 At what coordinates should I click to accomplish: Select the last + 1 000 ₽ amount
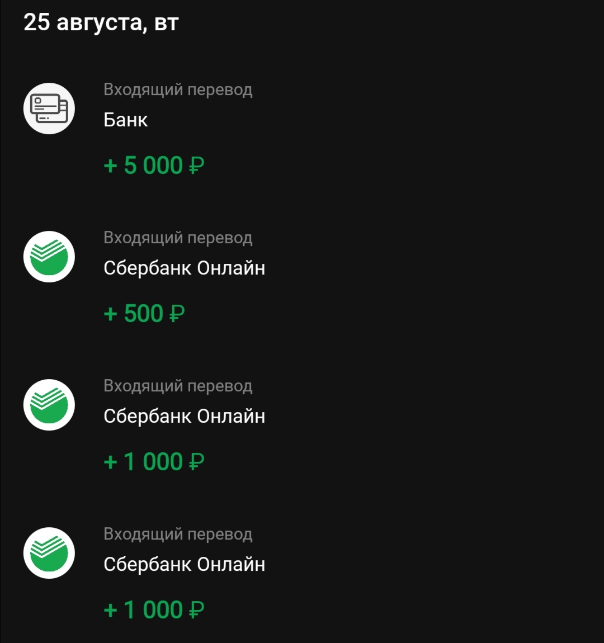(x=154, y=610)
